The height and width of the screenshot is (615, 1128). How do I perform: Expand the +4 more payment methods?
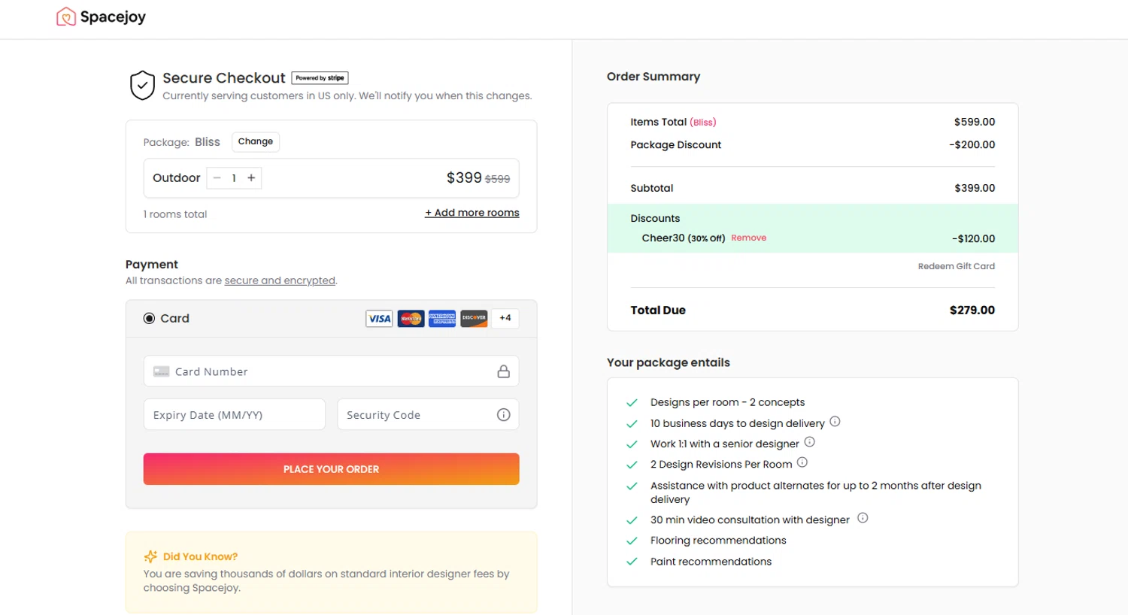click(x=505, y=318)
